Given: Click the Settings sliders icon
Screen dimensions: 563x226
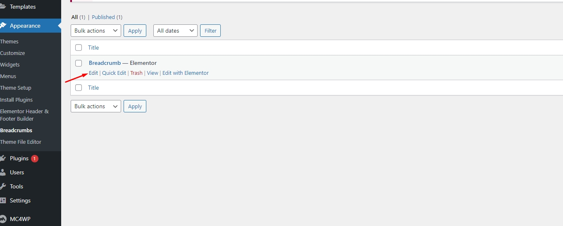Looking at the screenshot, I should click(x=3, y=200).
